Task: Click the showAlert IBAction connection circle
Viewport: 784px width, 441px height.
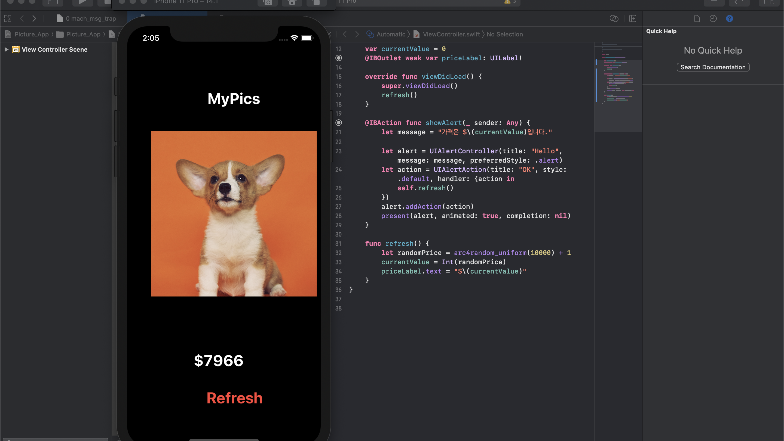Action: tap(338, 123)
